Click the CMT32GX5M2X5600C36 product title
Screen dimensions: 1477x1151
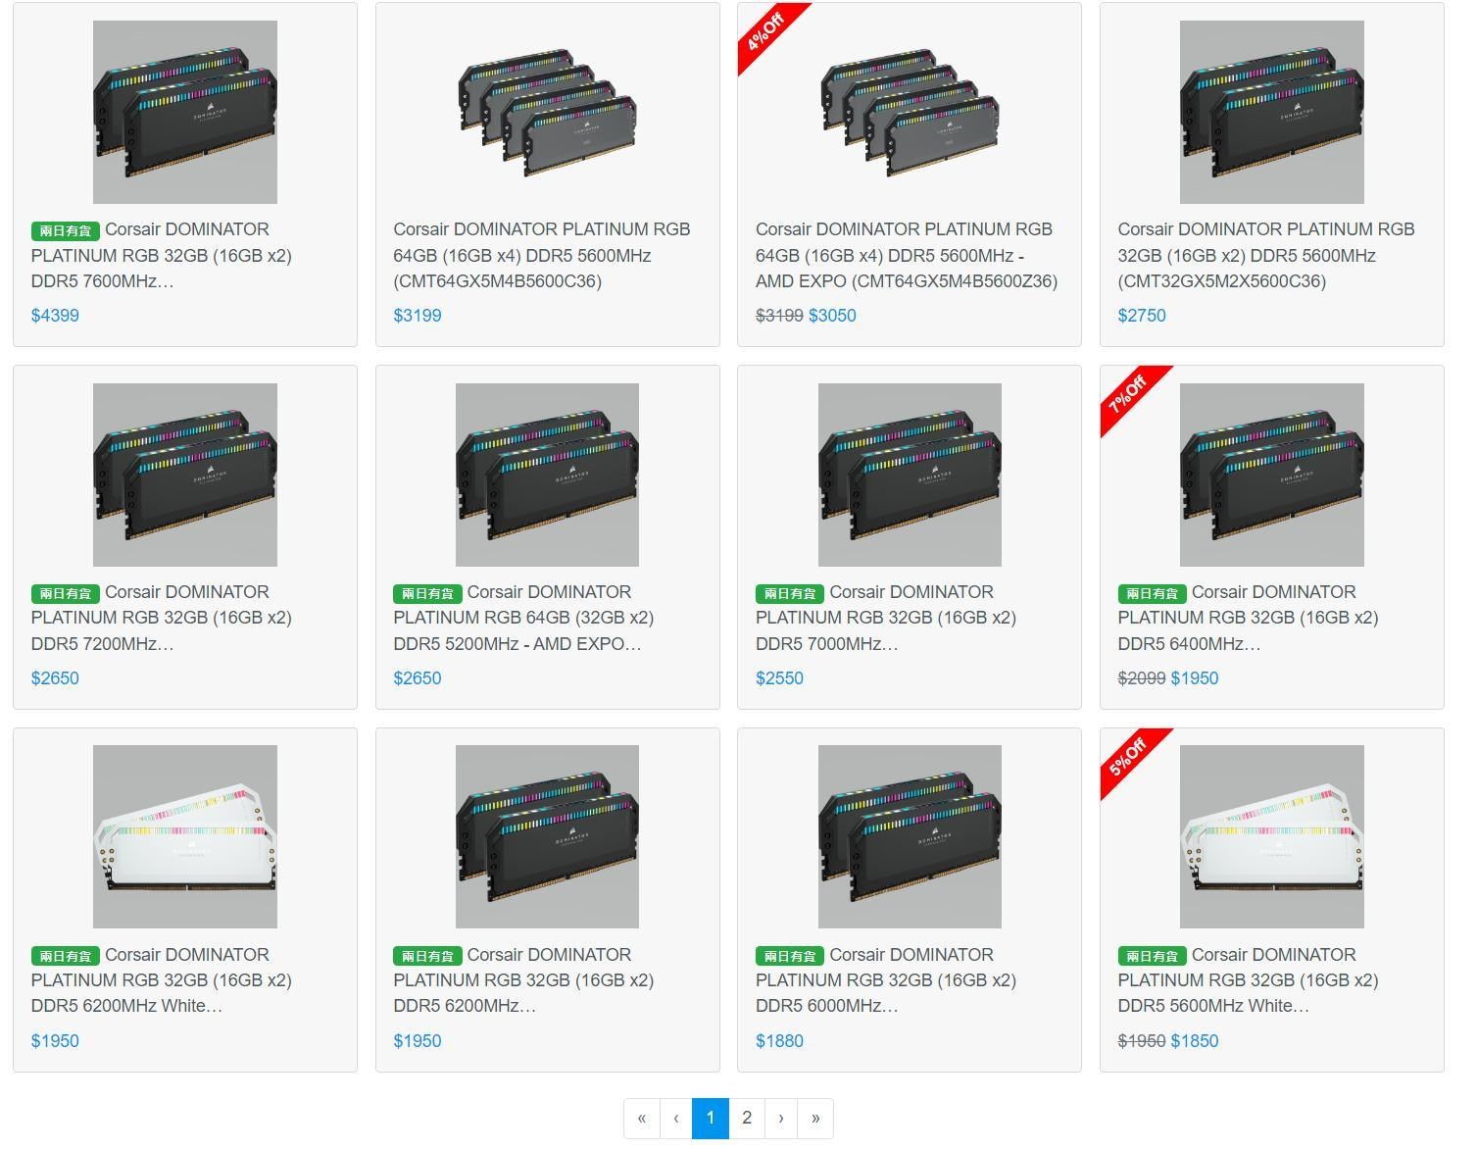pyautogui.click(x=1265, y=255)
